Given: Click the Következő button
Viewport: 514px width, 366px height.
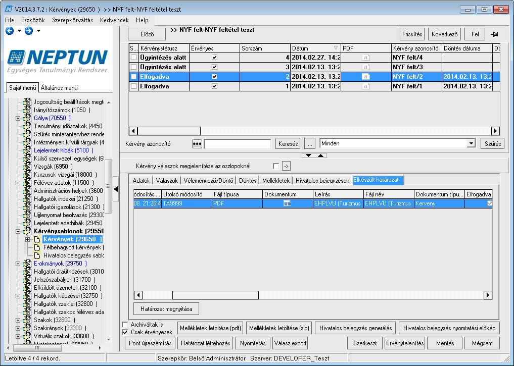Looking at the screenshot, I should click(x=444, y=34).
